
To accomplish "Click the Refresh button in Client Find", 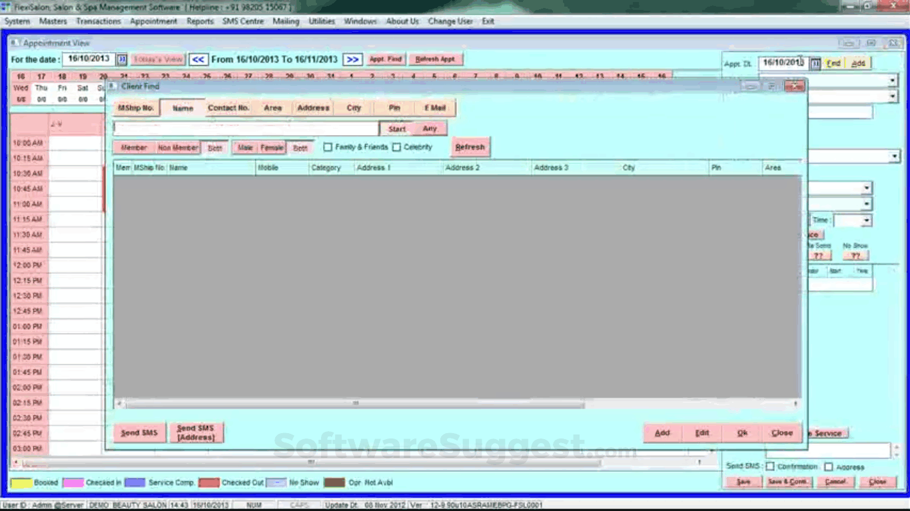I will (470, 147).
